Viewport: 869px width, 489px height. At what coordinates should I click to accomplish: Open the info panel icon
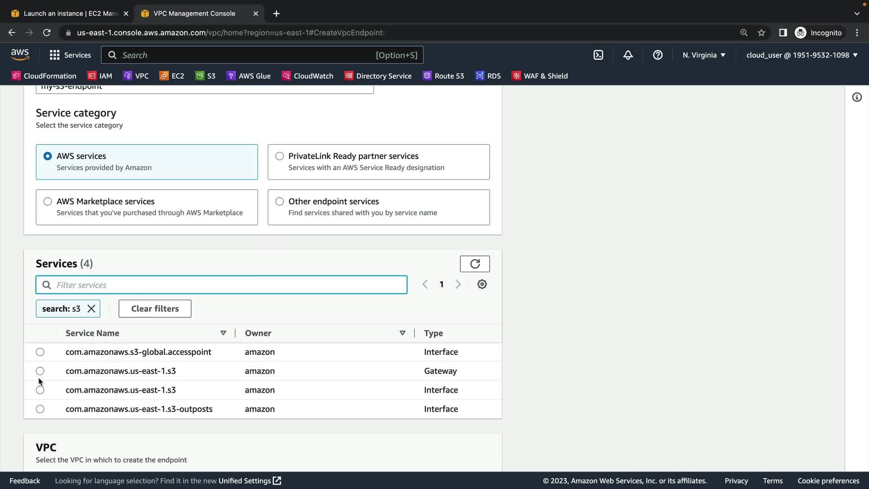857,97
